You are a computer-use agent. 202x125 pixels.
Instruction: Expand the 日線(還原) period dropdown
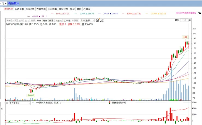point(87,20)
